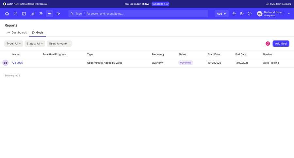Go to the Home dashboard icon

click(x=7, y=14)
